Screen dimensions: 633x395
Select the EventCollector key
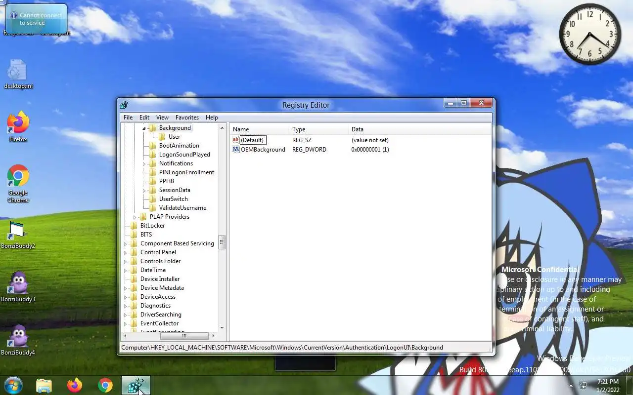[x=159, y=323]
